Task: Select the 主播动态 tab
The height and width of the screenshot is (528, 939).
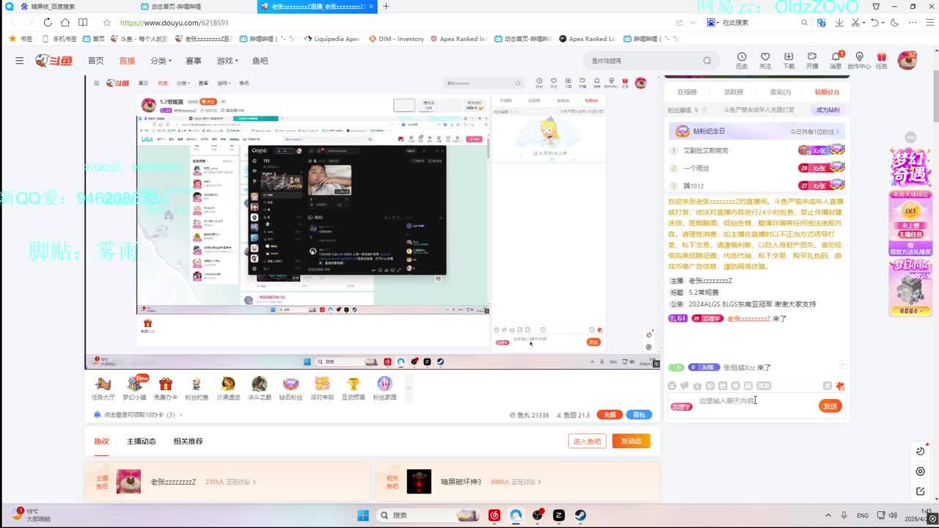Action: [141, 441]
